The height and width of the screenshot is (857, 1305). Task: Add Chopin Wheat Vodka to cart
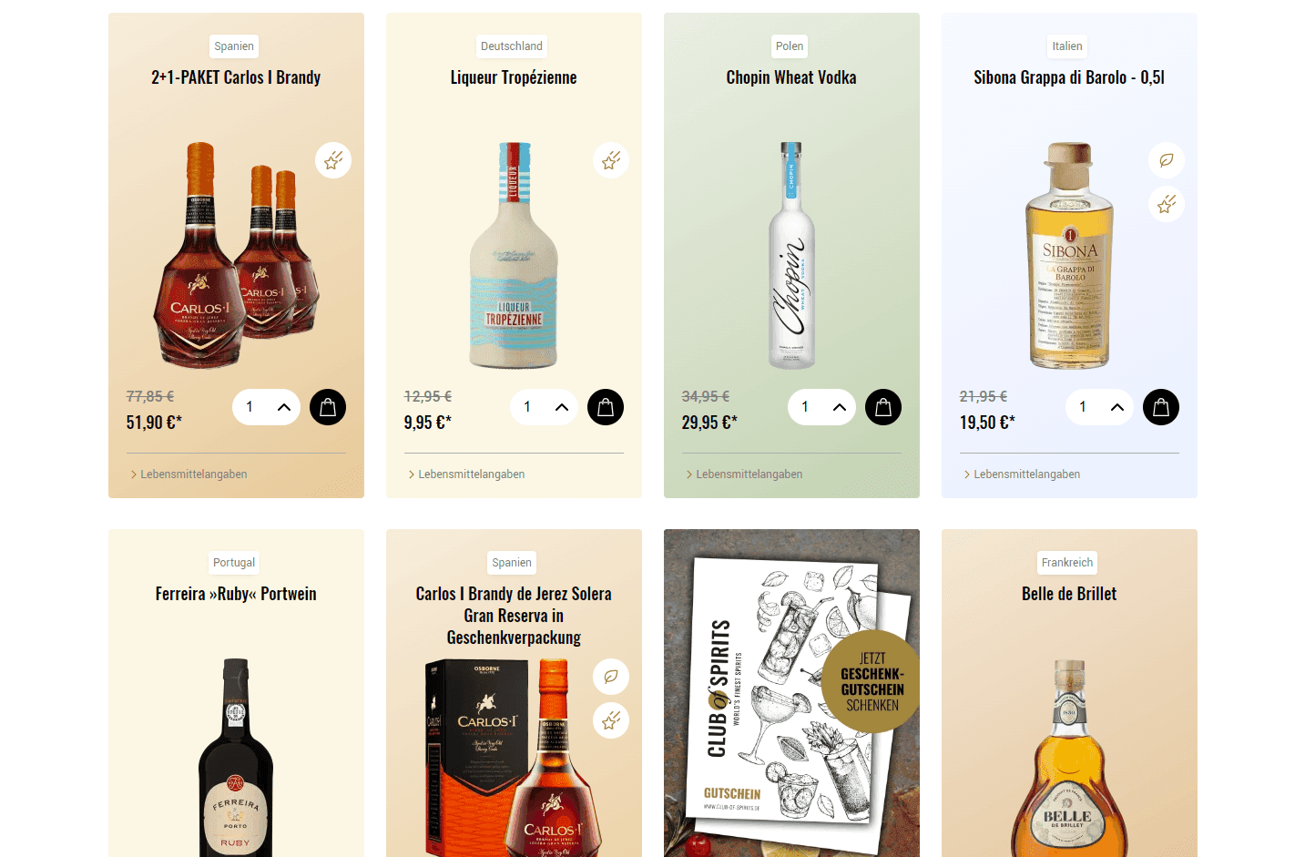(x=883, y=407)
